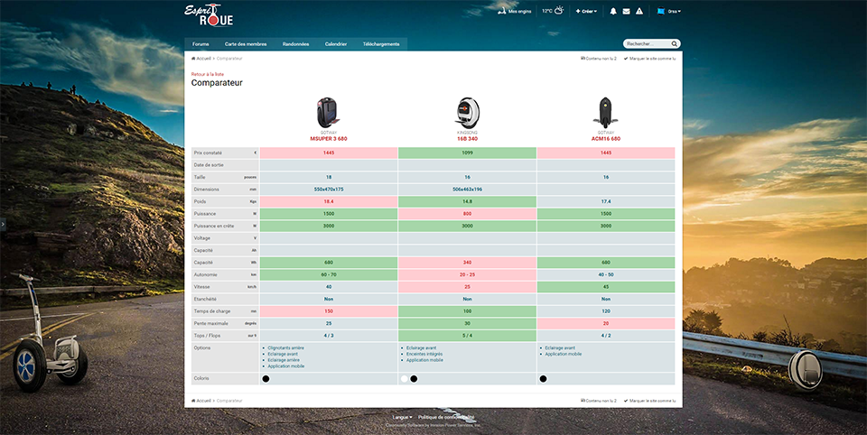The height and width of the screenshot is (435, 867).
Task: Open the Carte des membres tab
Action: pos(246,44)
